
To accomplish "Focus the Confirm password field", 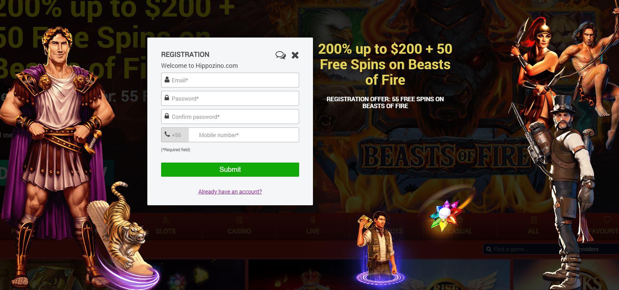I will (230, 116).
